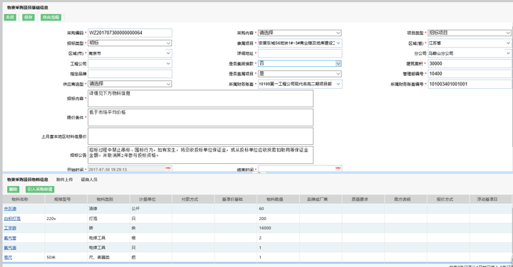Viewport: 513px width, 267px height.
Task: Expand the 采购内容 dropdown
Action: coord(338,33)
